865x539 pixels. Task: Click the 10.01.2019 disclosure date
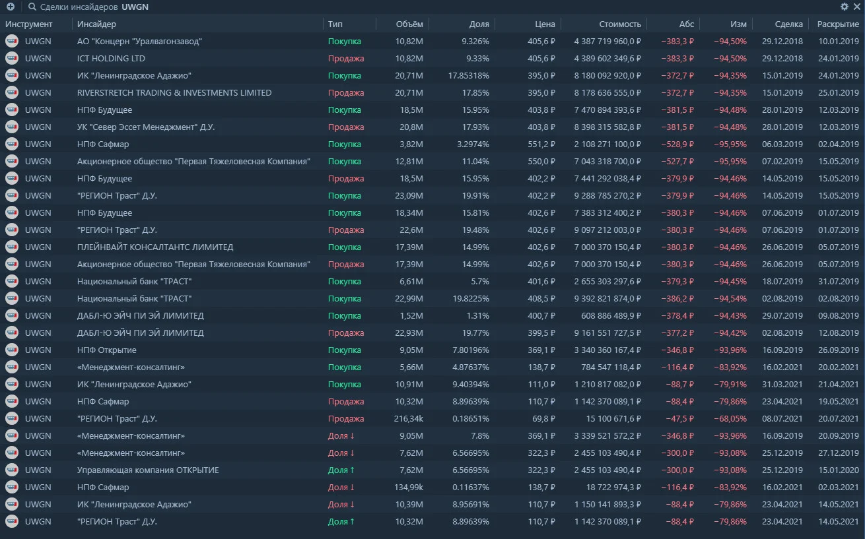coord(839,41)
